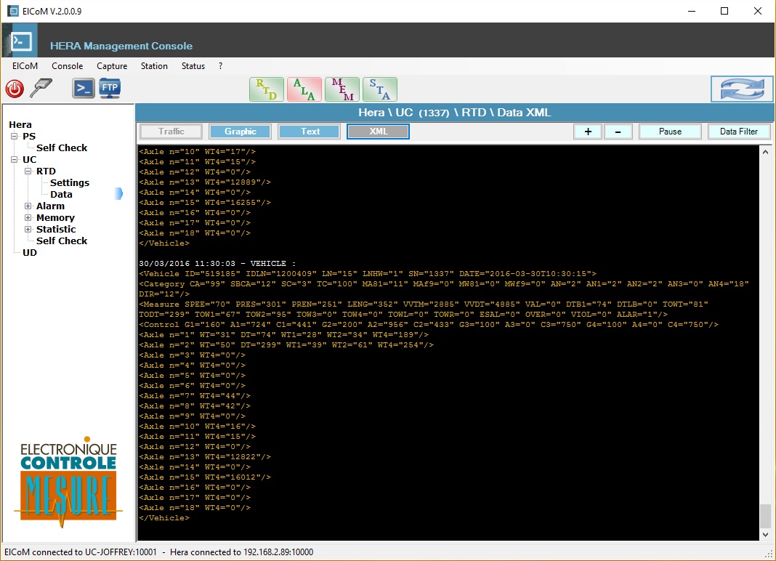Collapse the RTD tree node
This screenshot has height=561, width=776.
click(x=28, y=171)
